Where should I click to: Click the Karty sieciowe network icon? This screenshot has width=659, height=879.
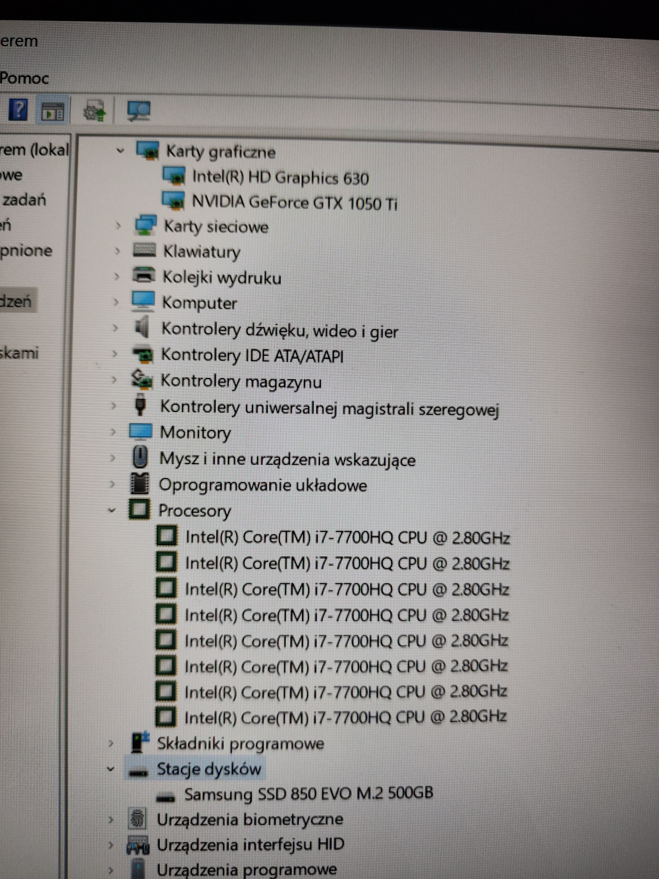pyautogui.click(x=145, y=225)
